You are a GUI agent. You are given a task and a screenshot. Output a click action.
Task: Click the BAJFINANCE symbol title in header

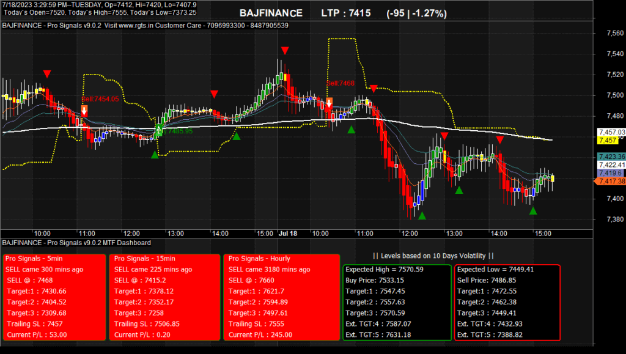point(271,13)
